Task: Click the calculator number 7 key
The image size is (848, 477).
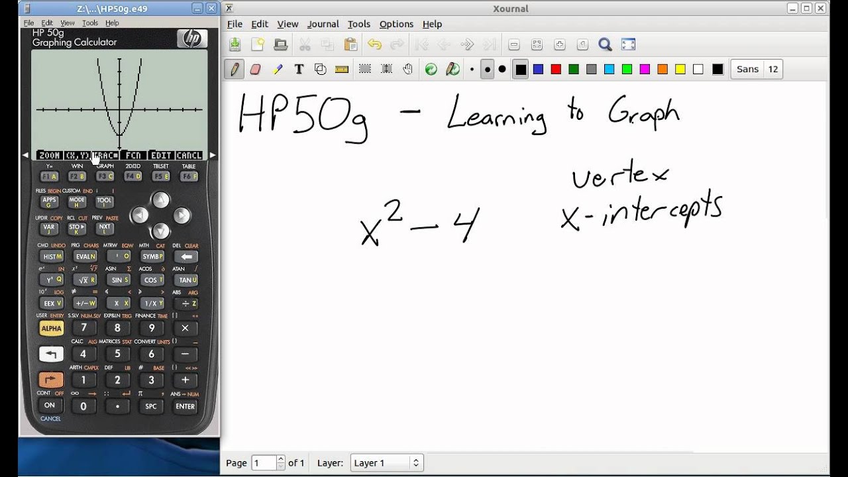Action: point(84,327)
